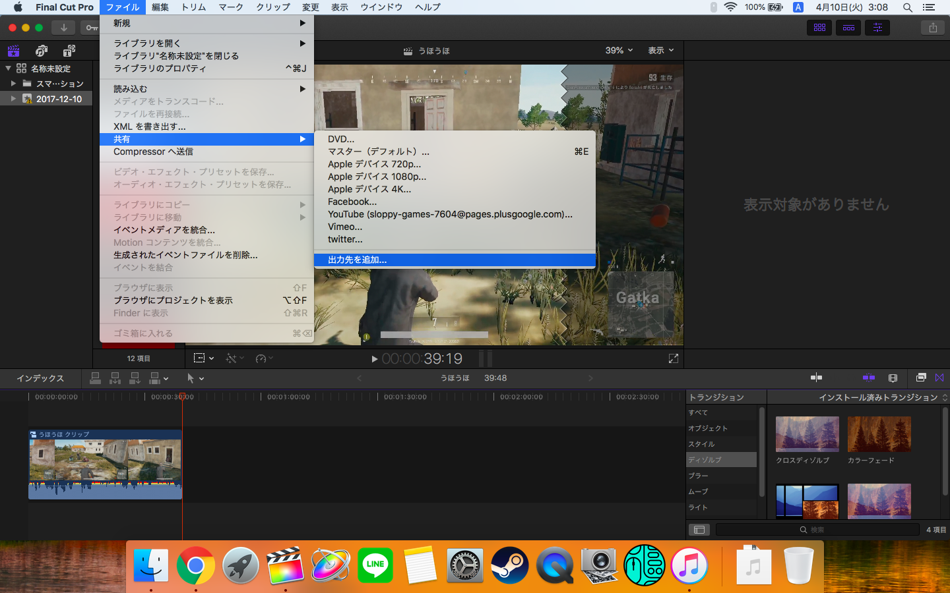
Task: Go to next timeline history arrow
Action: [590, 378]
